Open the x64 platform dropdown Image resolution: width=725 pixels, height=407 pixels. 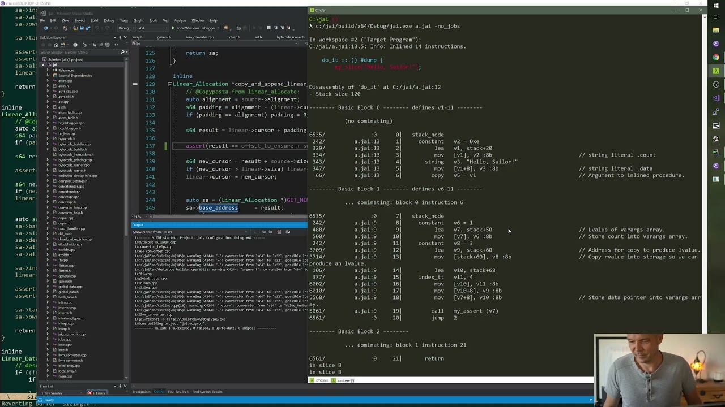click(x=153, y=28)
